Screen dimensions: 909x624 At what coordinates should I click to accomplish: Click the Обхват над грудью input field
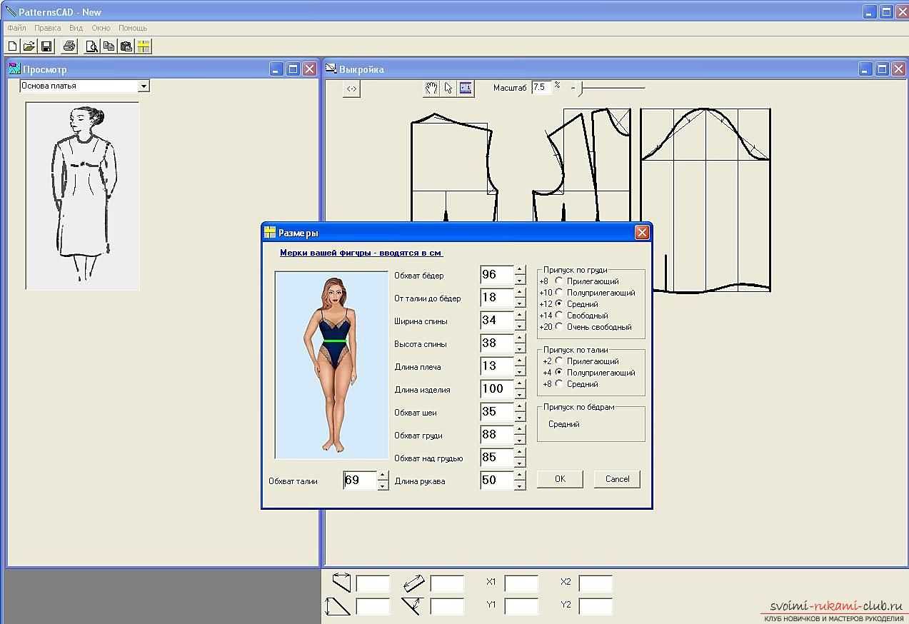click(x=497, y=458)
